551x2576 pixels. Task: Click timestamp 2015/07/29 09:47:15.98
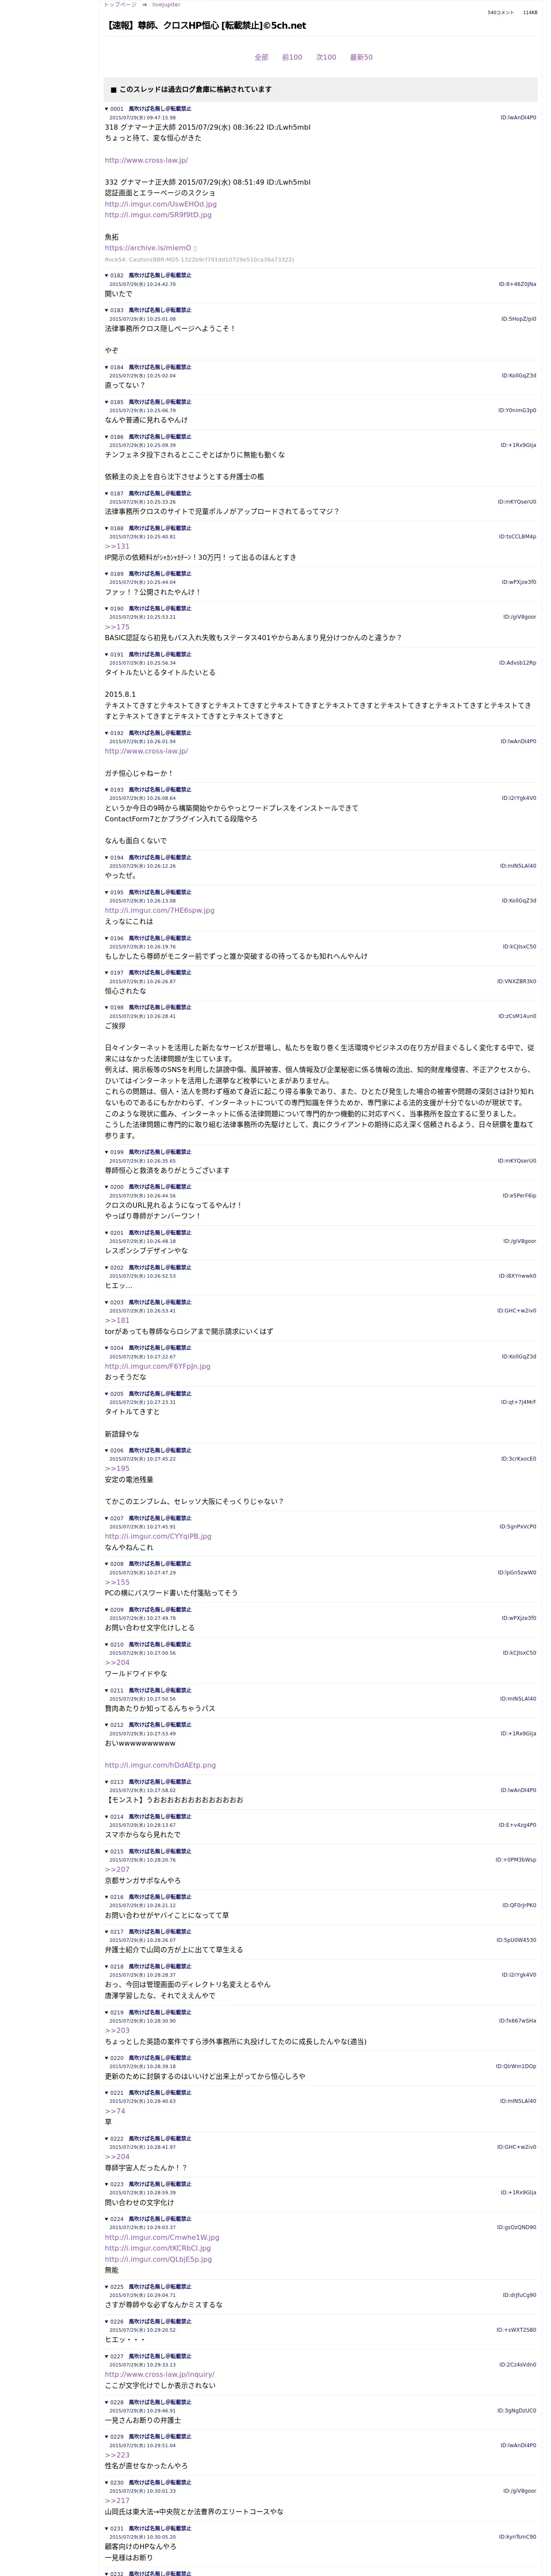click(142, 118)
